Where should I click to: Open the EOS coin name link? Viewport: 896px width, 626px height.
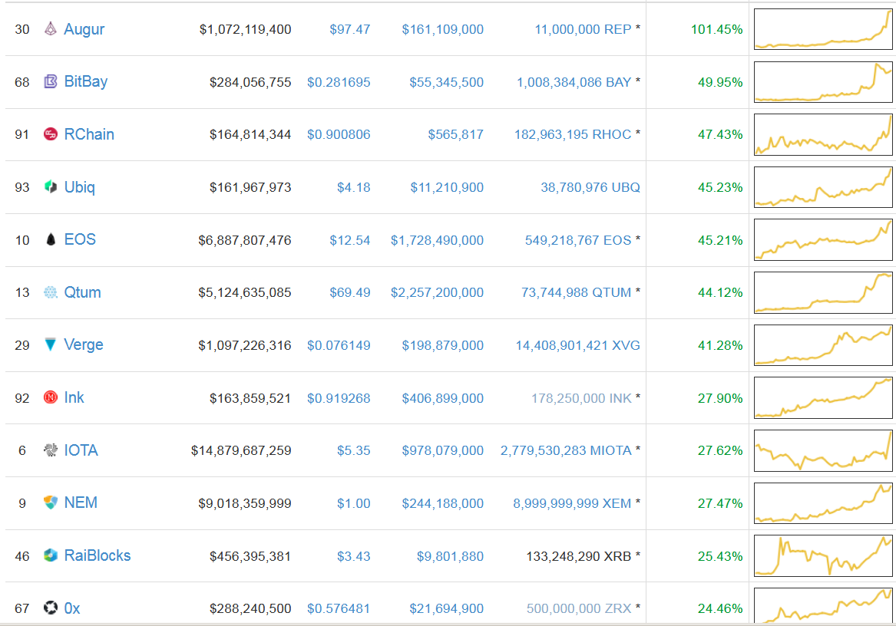(80, 239)
